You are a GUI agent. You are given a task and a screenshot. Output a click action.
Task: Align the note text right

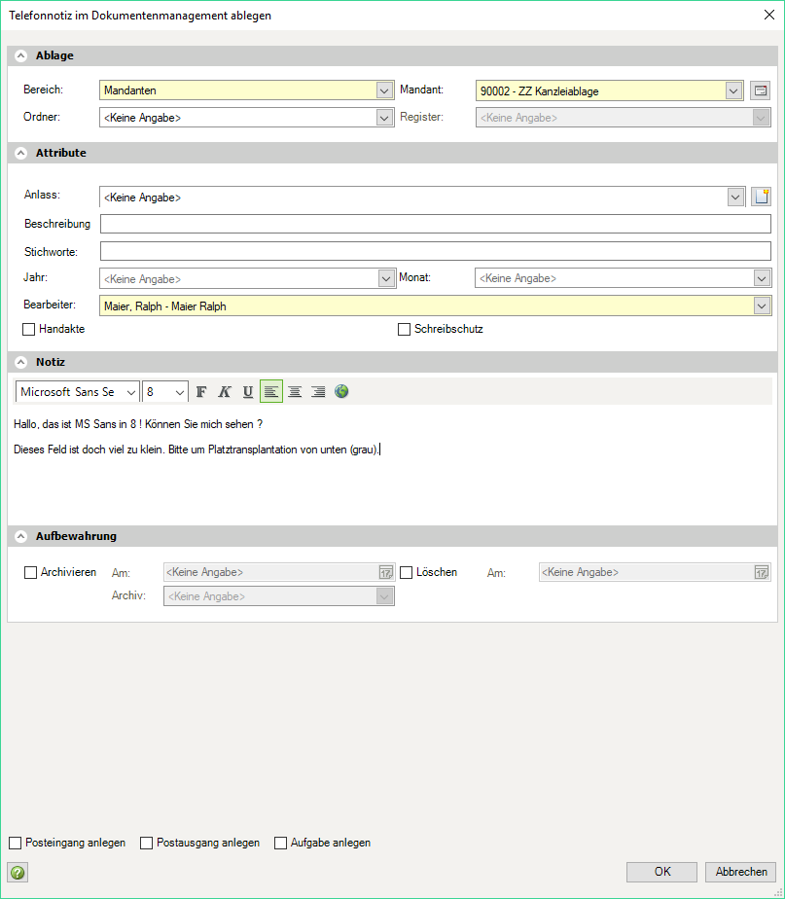318,392
